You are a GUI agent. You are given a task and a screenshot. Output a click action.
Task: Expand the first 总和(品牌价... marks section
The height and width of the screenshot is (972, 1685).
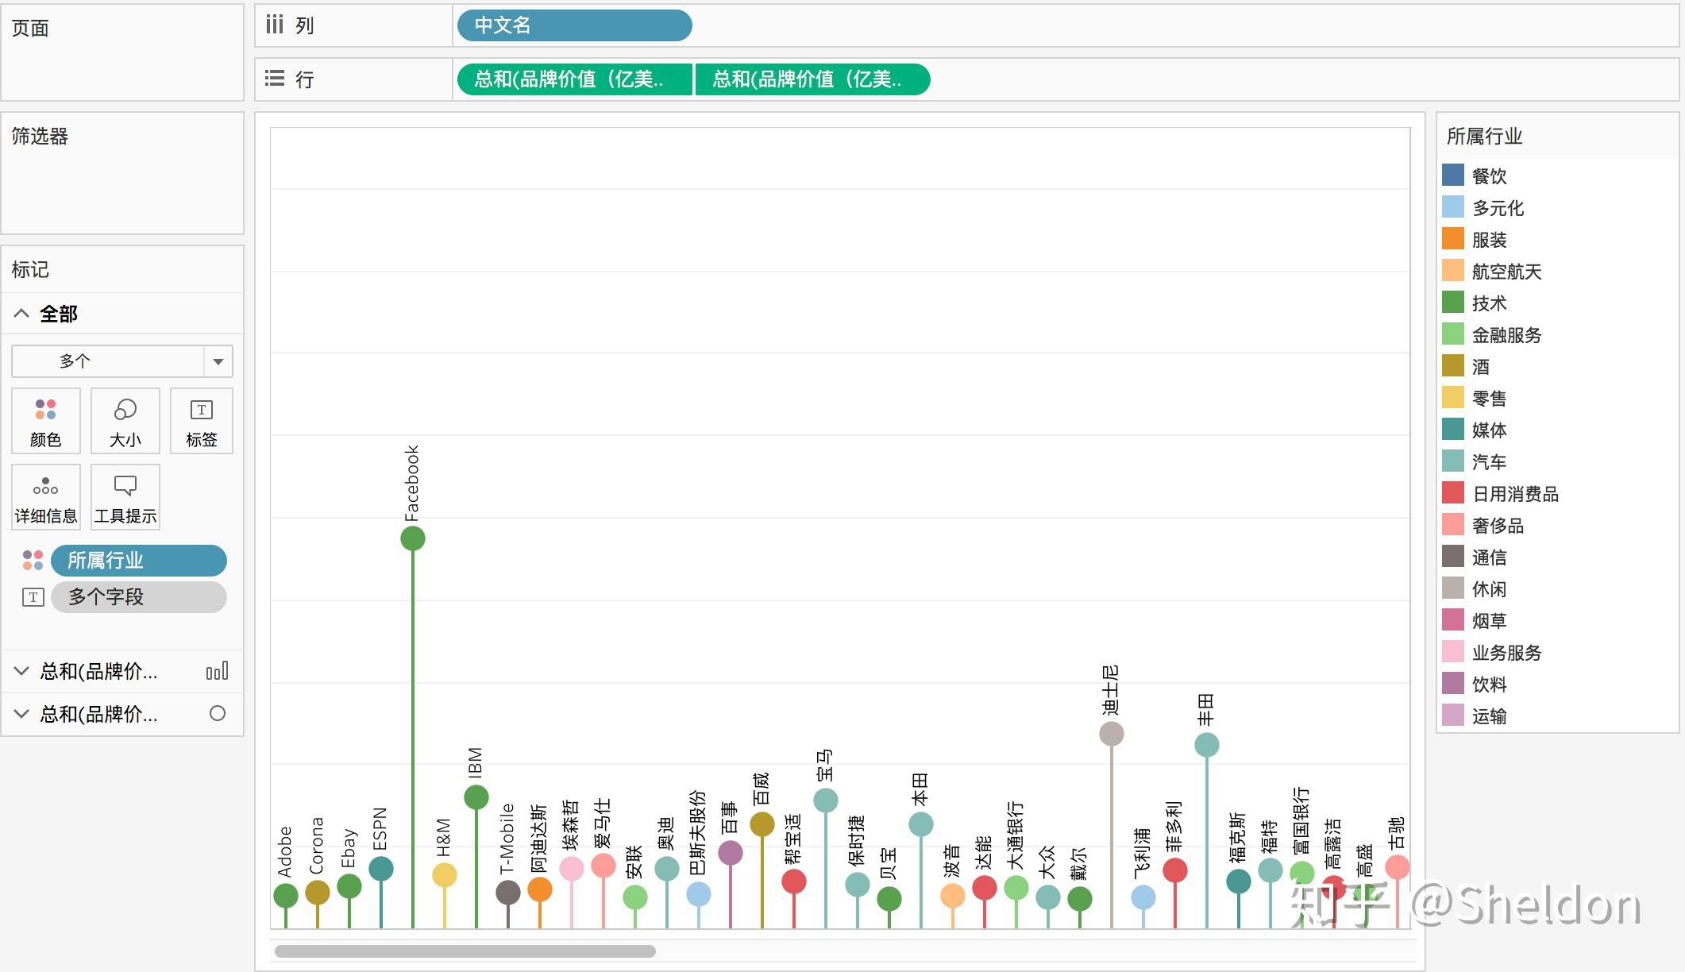pos(21,672)
